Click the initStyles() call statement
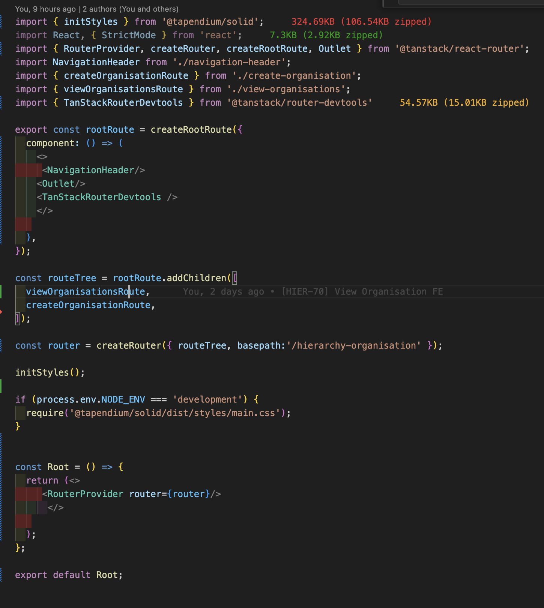Screen dimensions: 544x608 pos(50,373)
